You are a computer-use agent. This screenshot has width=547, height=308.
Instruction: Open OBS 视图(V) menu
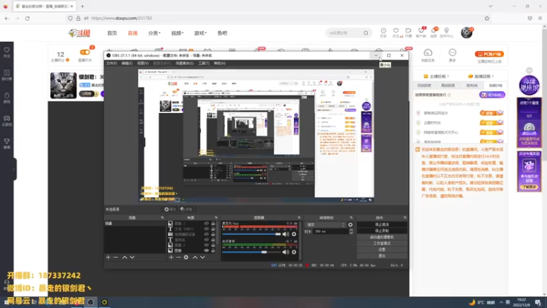point(143,63)
